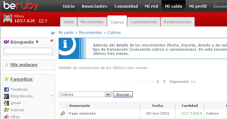Viewport: 227px width, 119px height.
Task: Click the beruby logo
Action: [21, 6]
